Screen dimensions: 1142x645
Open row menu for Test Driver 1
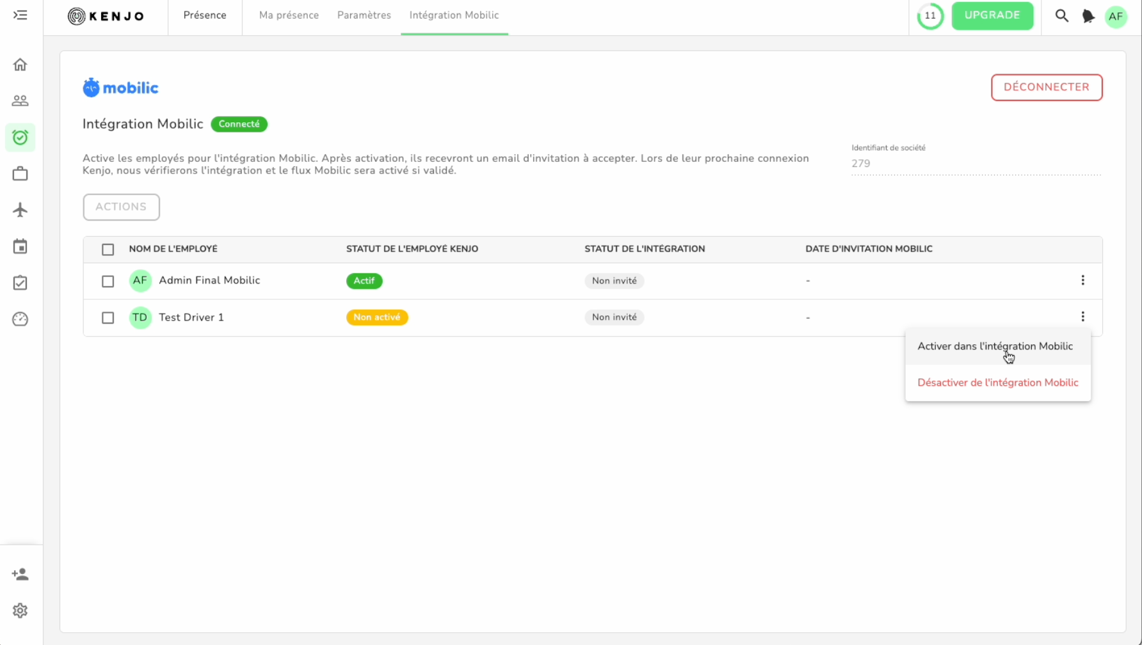click(x=1082, y=317)
